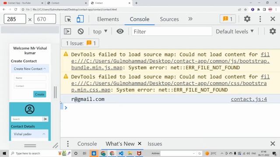Open the Default levels dropdown
The height and width of the screenshot is (157, 280).
(x=234, y=31)
